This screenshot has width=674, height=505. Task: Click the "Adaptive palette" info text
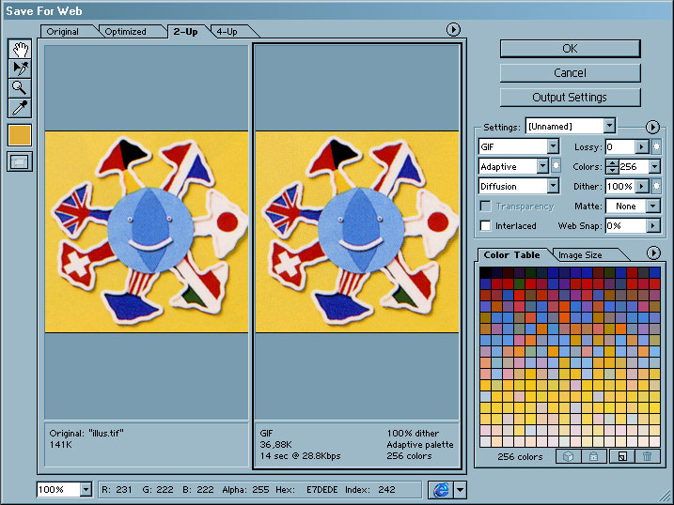[x=420, y=445]
